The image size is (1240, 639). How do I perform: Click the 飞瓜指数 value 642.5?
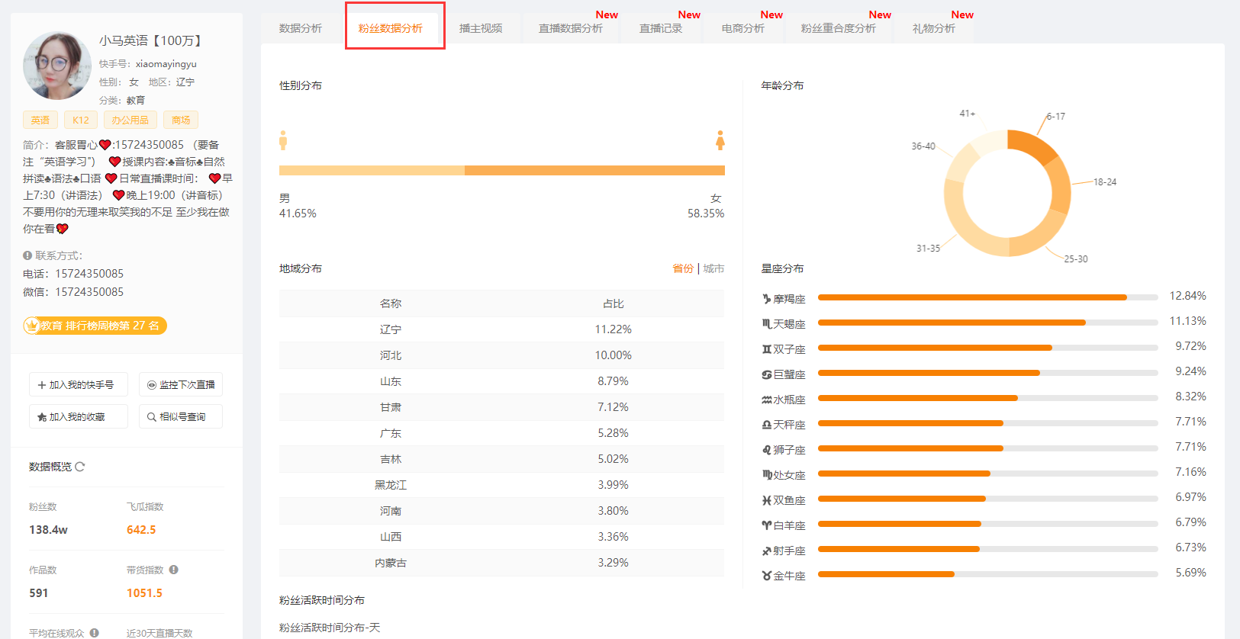(141, 530)
